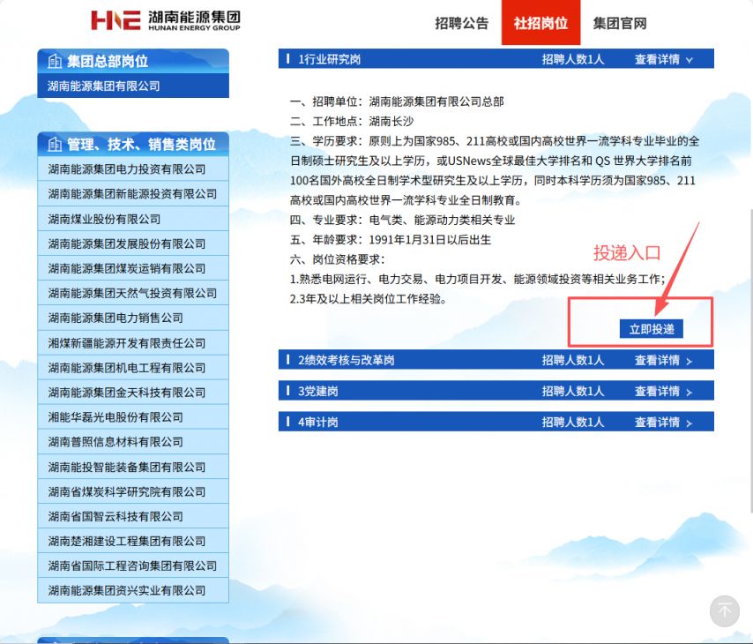
Task: Select 湖南能源集团电力销售公司
Action: (x=133, y=318)
